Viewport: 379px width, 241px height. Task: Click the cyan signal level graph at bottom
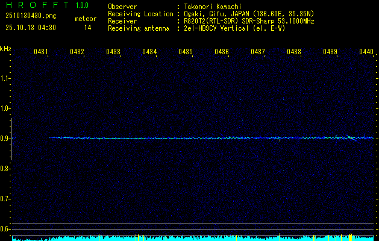[193, 238]
